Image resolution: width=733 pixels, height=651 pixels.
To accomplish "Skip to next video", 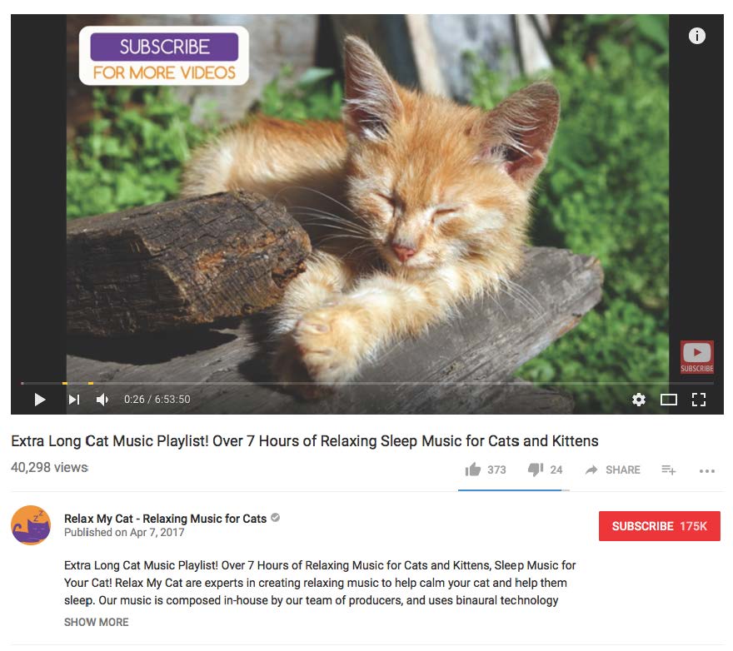I will [x=74, y=400].
